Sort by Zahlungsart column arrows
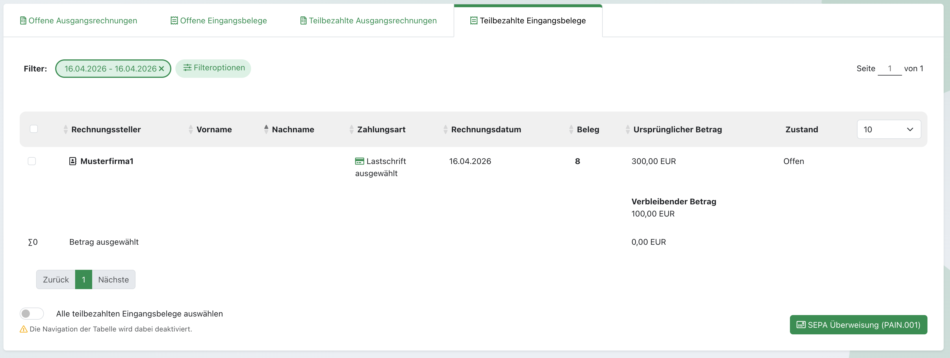950x358 pixels. click(x=351, y=129)
